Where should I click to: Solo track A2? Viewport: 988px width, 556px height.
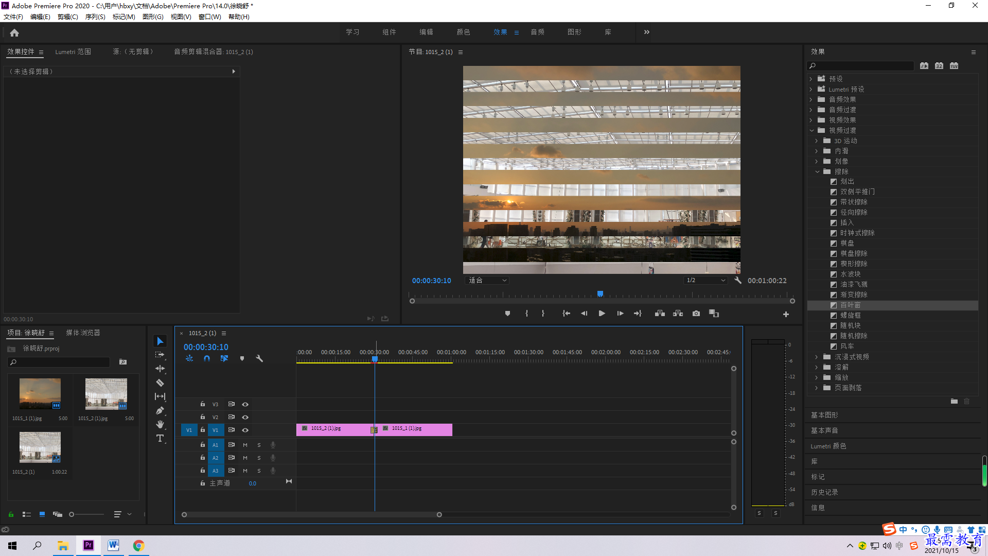pyautogui.click(x=259, y=458)
